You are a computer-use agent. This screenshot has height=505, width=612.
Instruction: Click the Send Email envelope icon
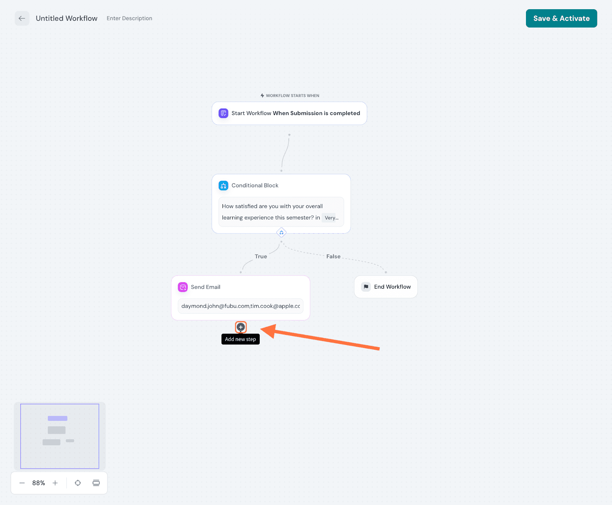click(x=183, y=287)
